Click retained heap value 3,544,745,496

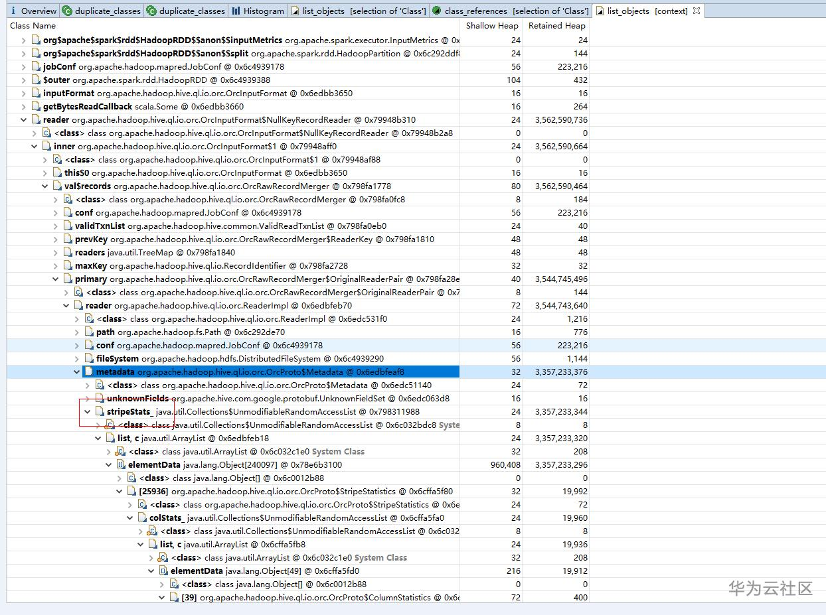(561, 279)
